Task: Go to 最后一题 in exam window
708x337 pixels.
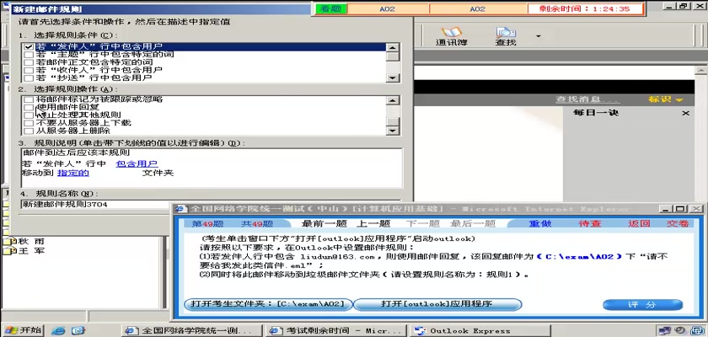Action: [473, 224]
